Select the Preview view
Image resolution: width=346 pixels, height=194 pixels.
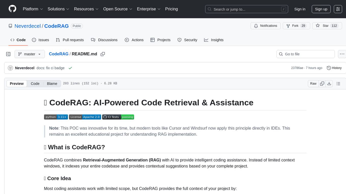pos(17,84)
